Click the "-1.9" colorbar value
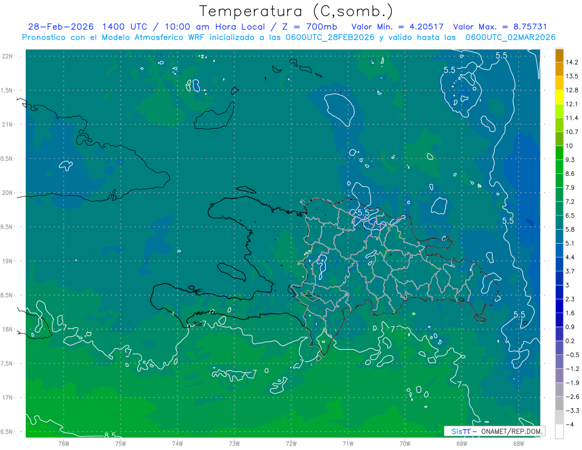This screenshot has height=450, width=582. pyautogui.click(x=572, y=383)
